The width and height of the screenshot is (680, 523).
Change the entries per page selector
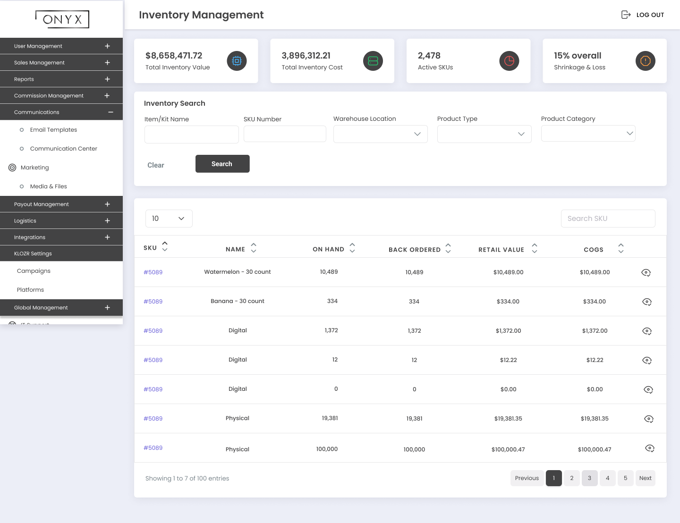169,219
